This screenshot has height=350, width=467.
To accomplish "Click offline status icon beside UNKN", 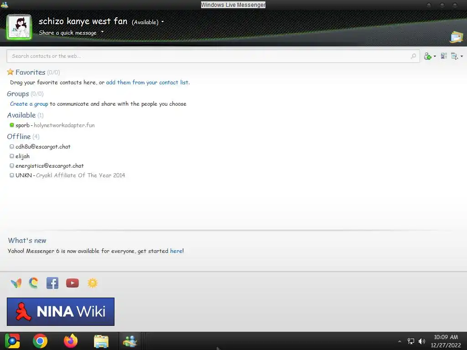I will pos(12,175).
